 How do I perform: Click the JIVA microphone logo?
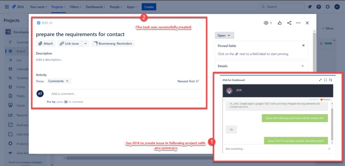pos(229,91)
